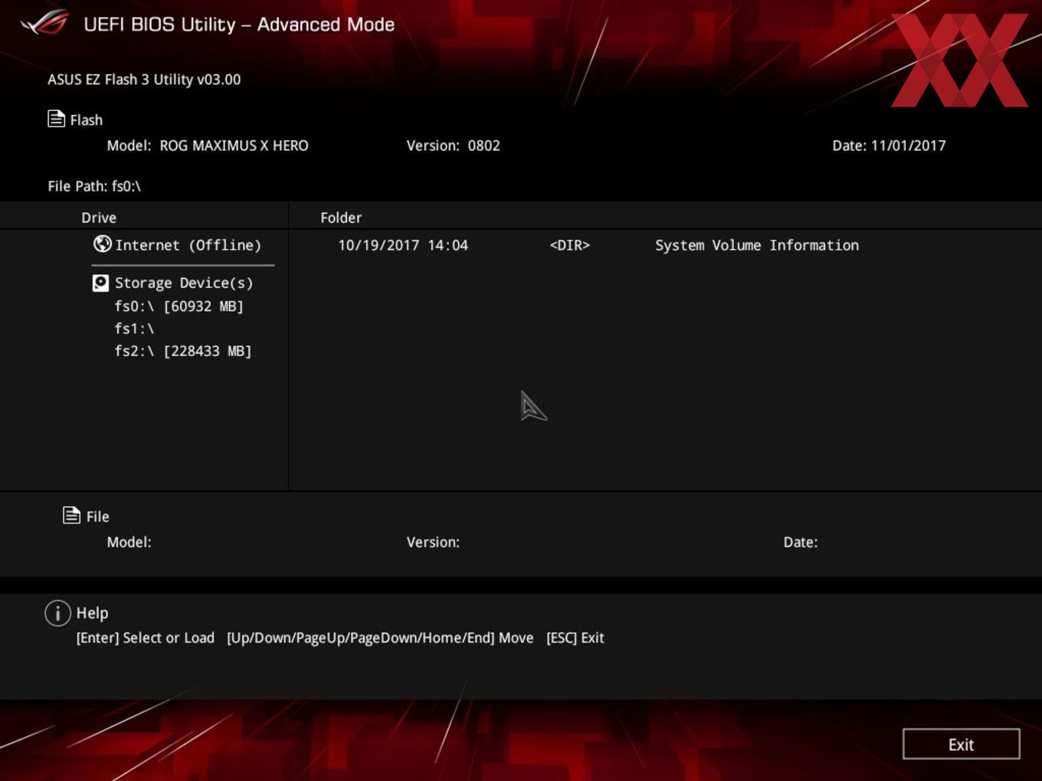
Task: Click Version 0802 text
Action: coord(453,145)
